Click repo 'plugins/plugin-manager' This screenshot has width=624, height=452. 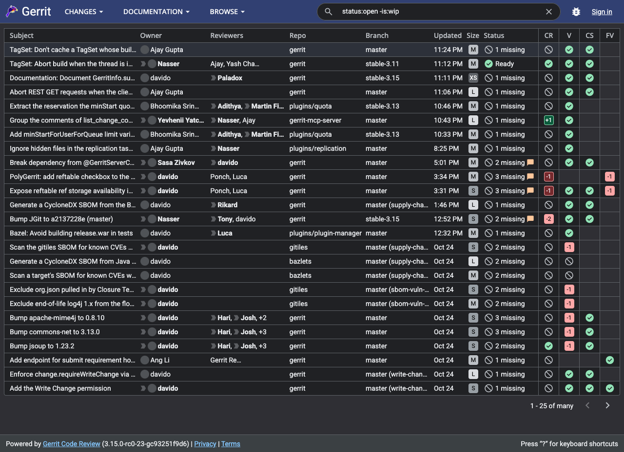[x=326, y=233]
